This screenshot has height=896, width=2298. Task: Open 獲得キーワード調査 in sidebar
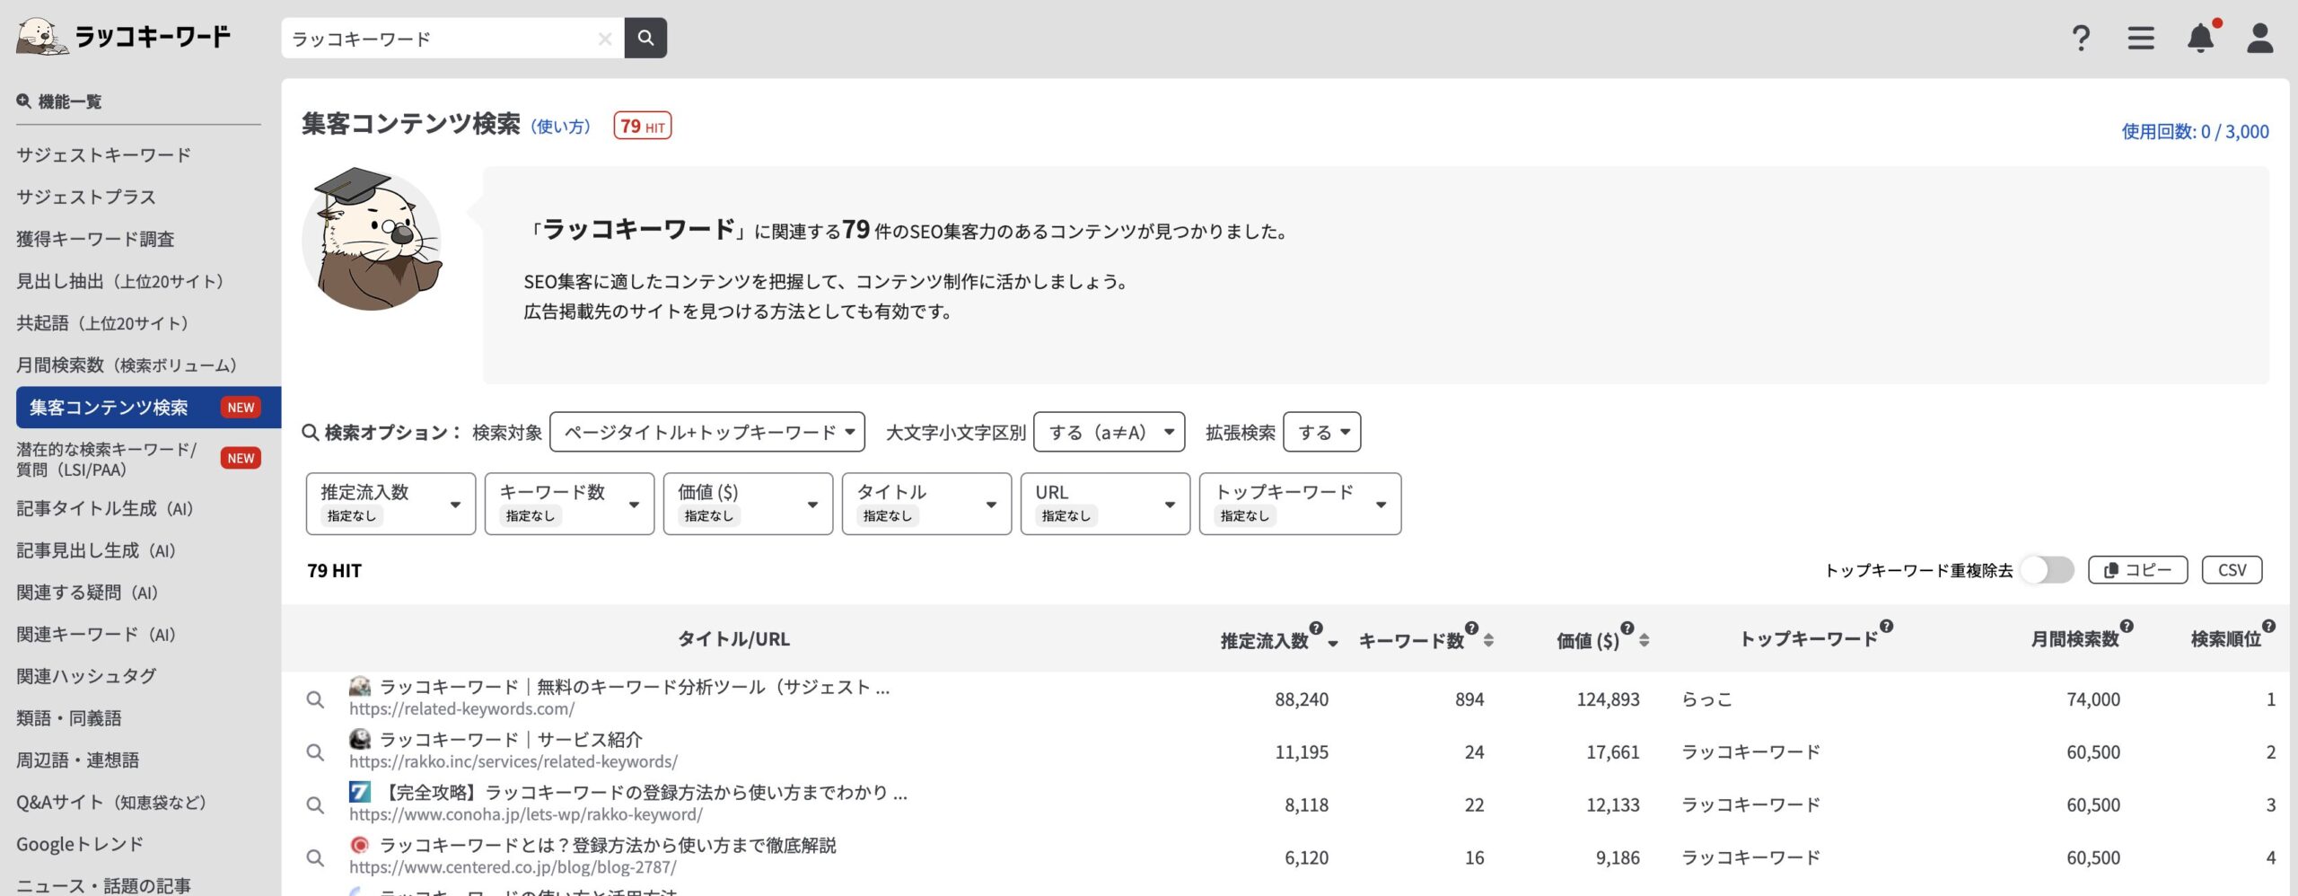click(x=95, y=239)
